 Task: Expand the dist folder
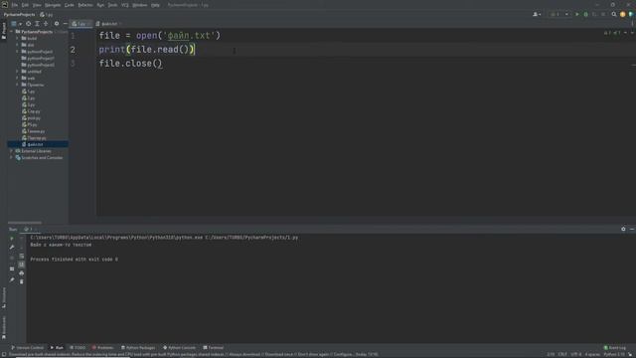[18, 45]
